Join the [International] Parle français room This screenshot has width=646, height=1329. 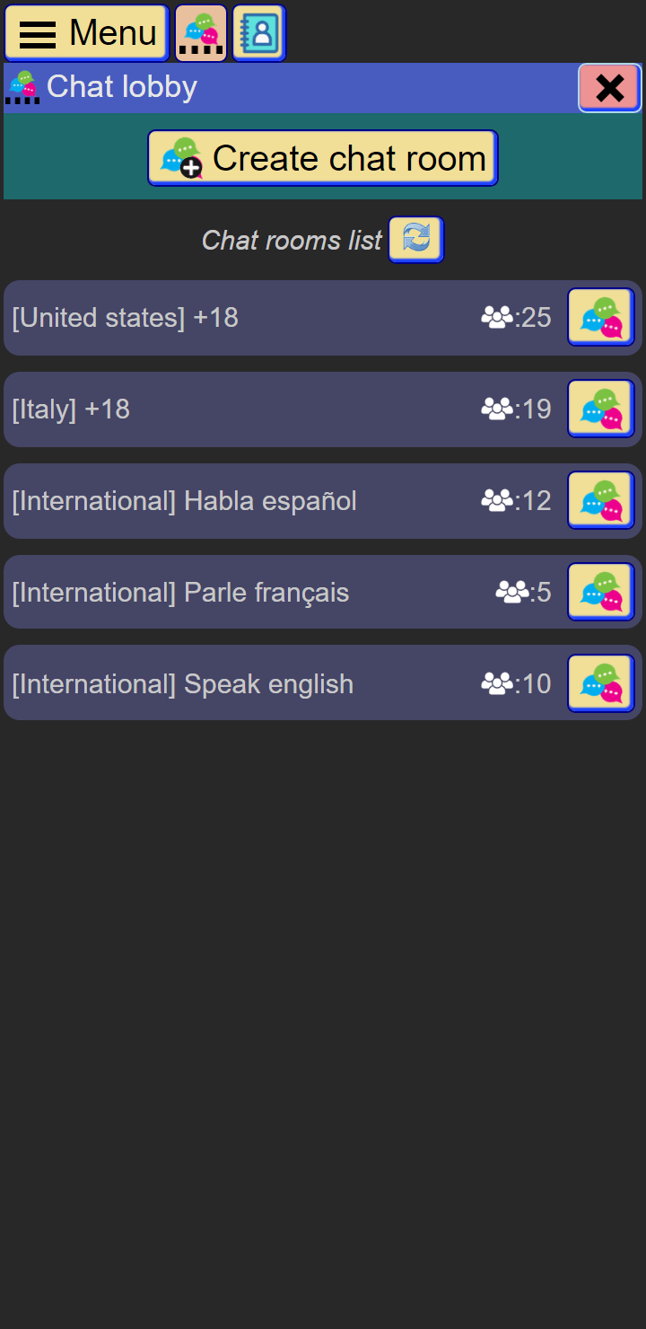coord(600,592)
